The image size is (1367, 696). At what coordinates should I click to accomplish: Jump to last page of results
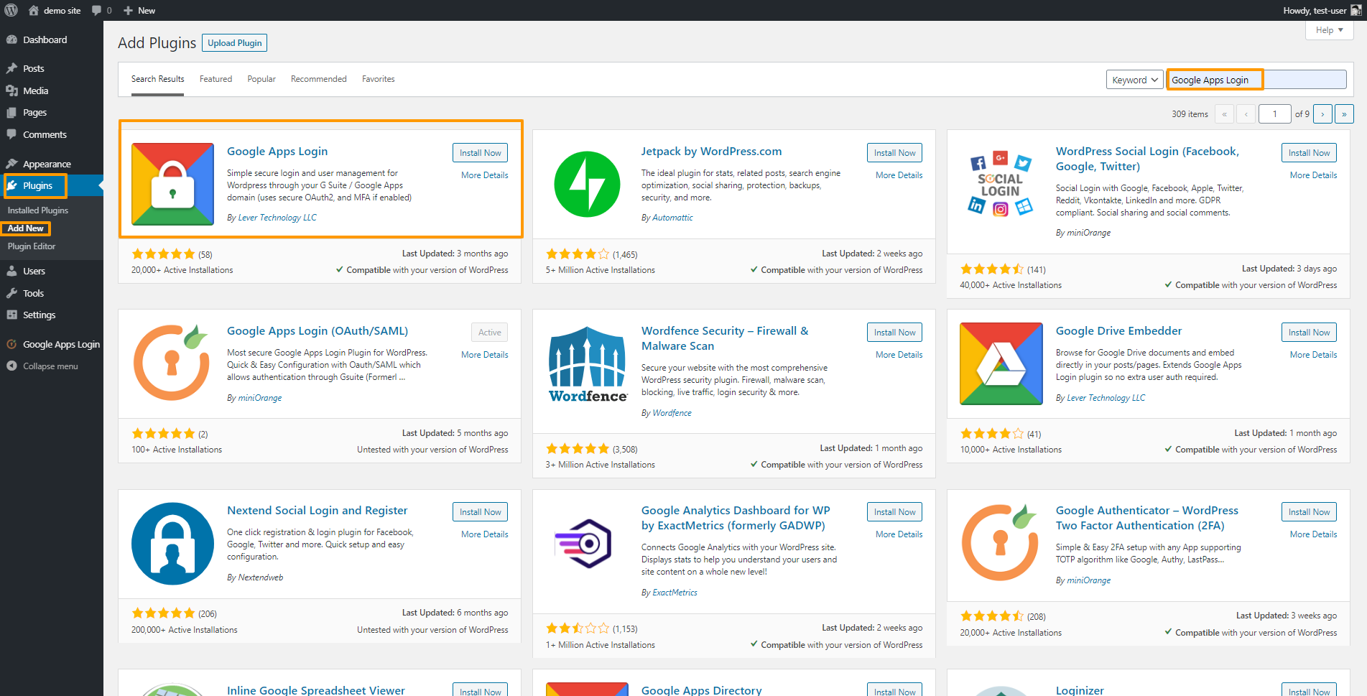pos(1344,113)
